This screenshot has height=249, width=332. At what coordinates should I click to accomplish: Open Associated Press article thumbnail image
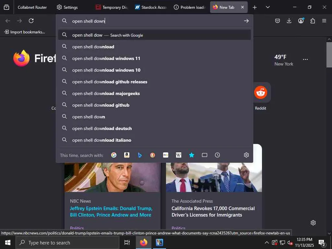click(214, 177)
